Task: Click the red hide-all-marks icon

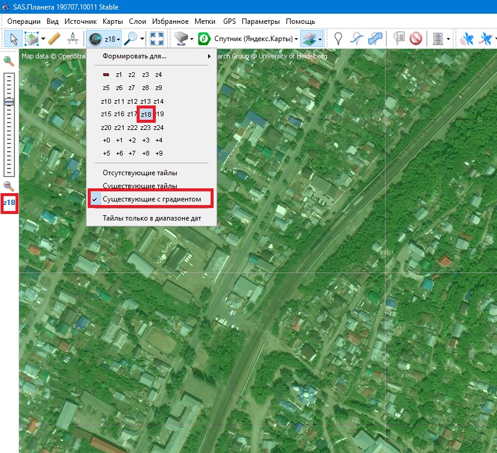Action: point(416,39)
